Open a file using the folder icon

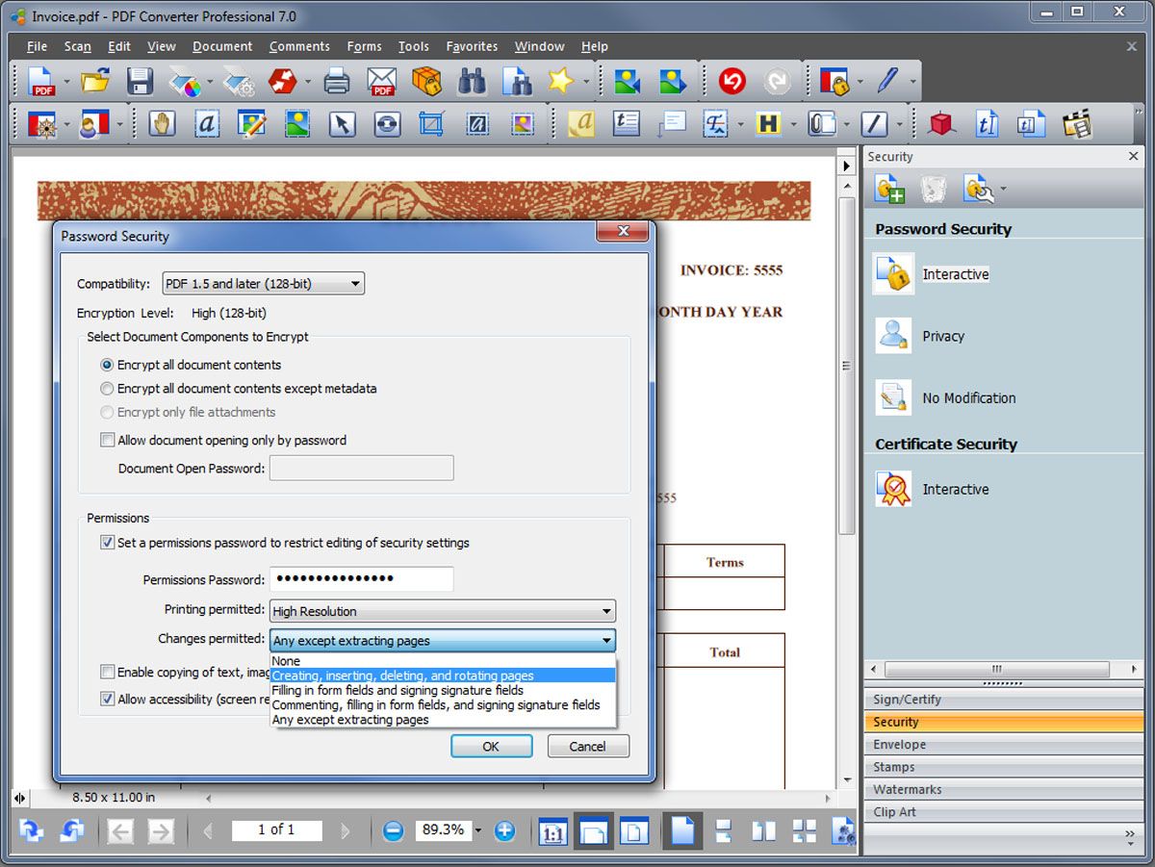(95, 81)
